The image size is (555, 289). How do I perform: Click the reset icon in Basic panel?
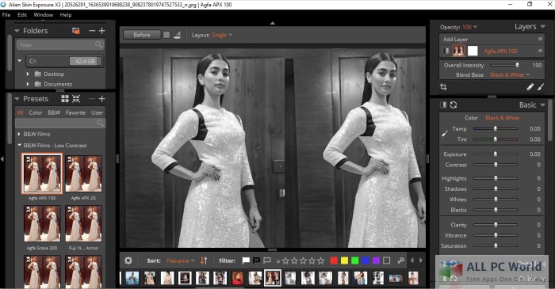click(x=454, y=105)
